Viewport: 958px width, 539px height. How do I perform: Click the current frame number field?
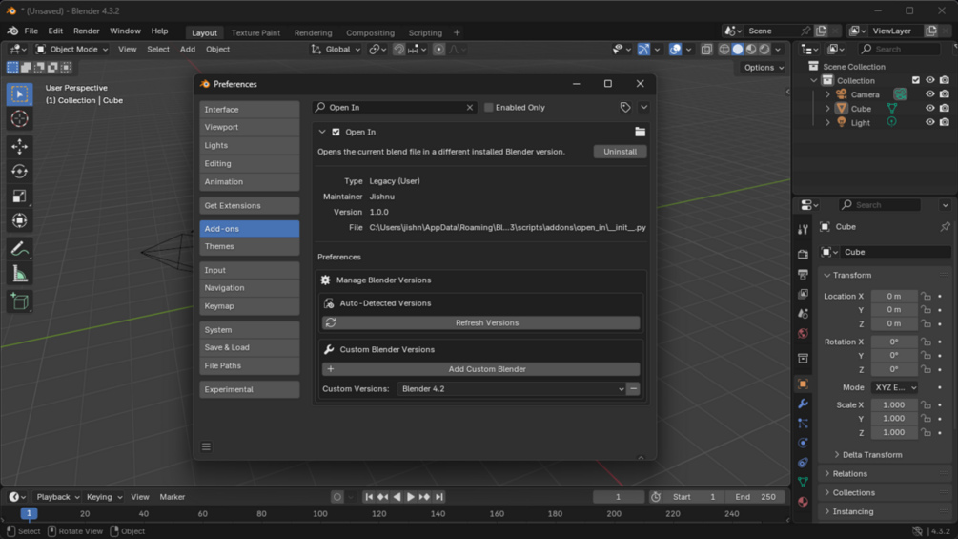pyautogui.click(x=619, y=497)
